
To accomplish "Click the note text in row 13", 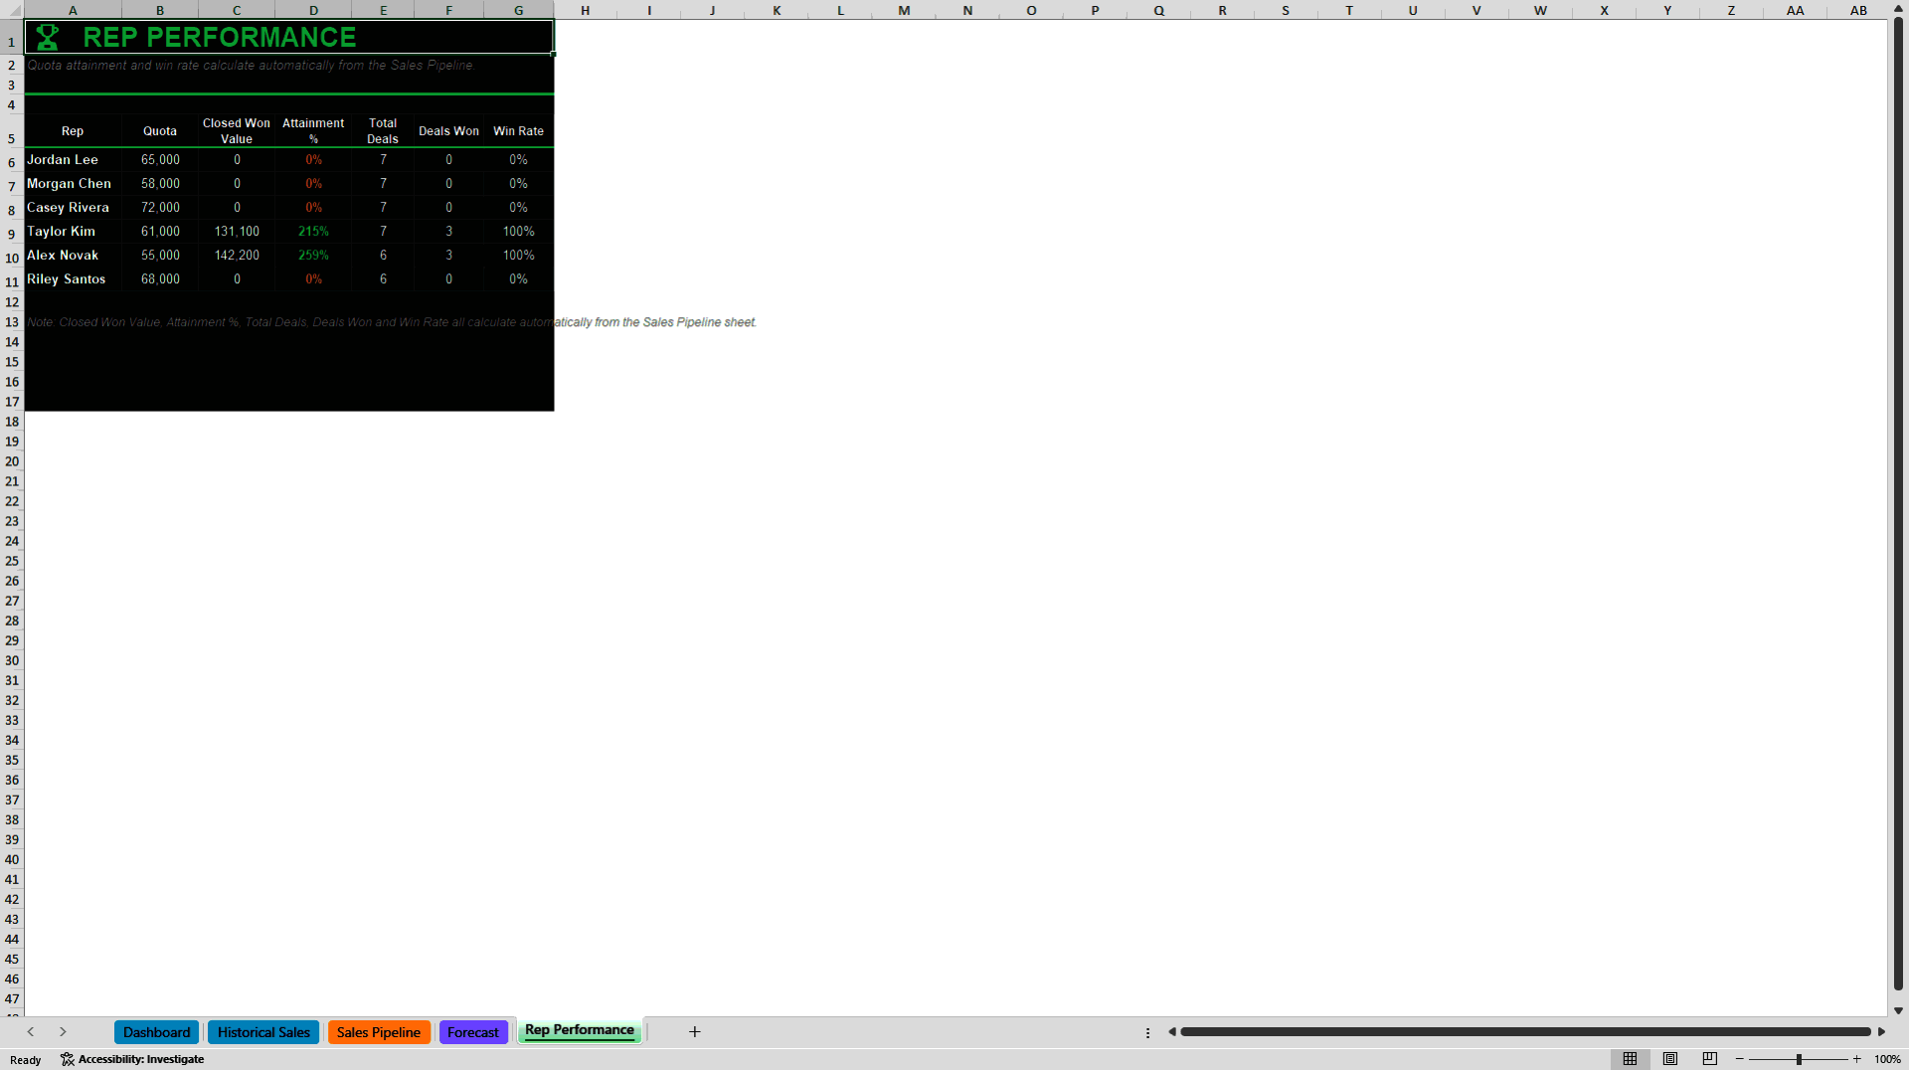I will [391, 322].
